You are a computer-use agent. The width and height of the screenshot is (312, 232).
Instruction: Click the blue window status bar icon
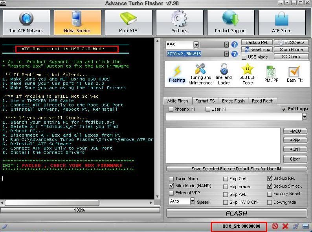305,226
